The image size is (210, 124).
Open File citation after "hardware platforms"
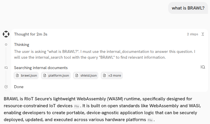(150, 120)
